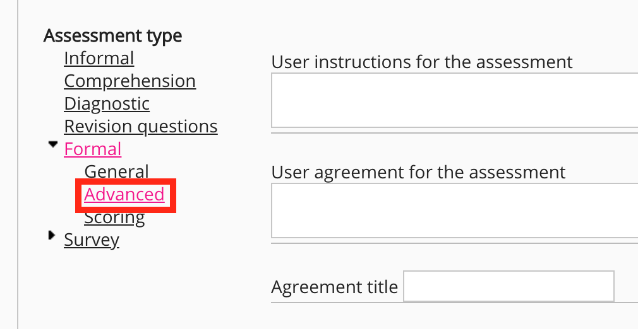The height and width of the screenshot is (329, 638).
Task: Click inside the User agreement text box
Action: pyautogui.click(x=454, y=211)
